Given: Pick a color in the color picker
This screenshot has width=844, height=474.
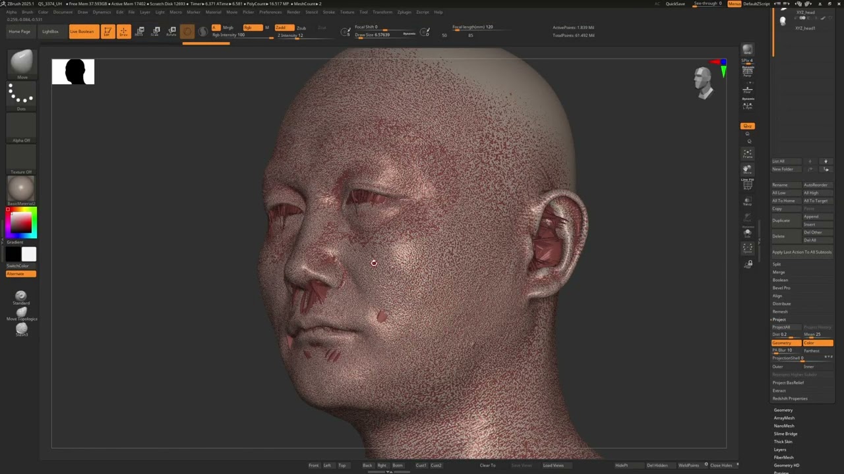Looking at the screenshot, I should click(21, 223).
